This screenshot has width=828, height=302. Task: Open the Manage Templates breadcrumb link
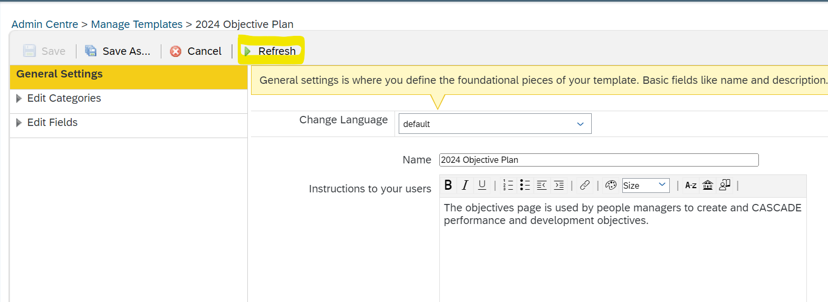pos(137,24)
